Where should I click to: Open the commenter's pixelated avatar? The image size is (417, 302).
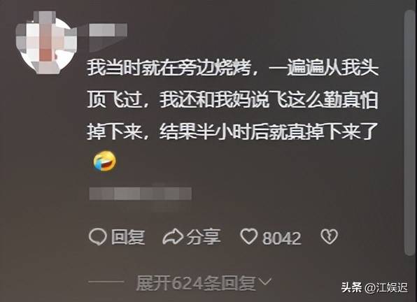46,43
